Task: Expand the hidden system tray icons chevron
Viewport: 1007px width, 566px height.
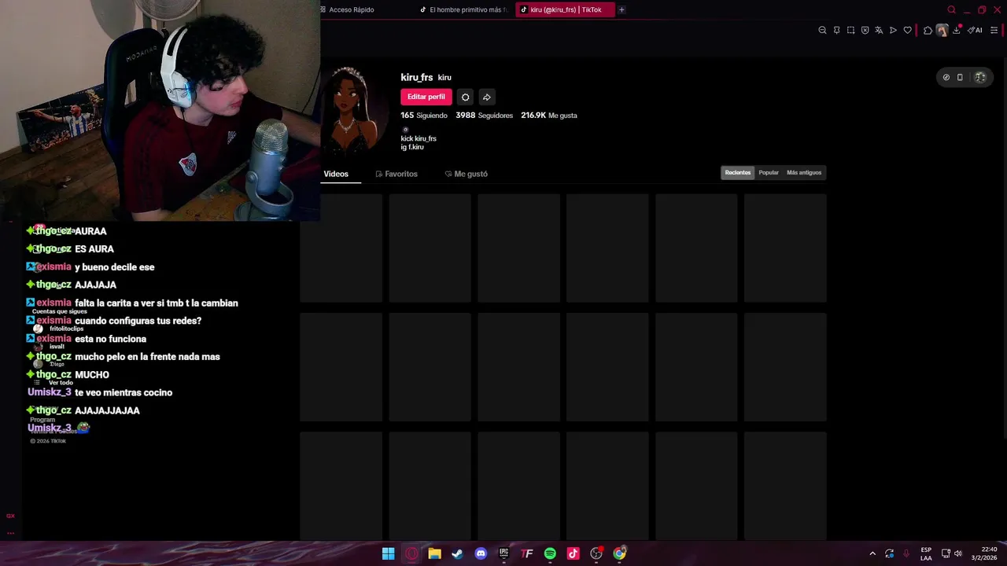Action: (872, 553)
